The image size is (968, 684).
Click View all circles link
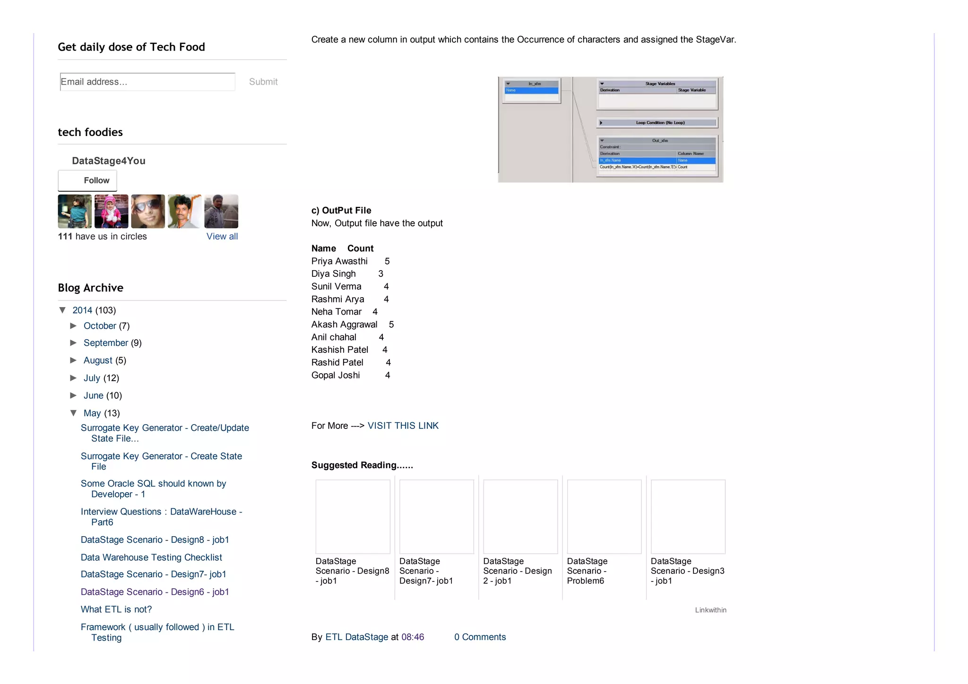tap(222, 236)
